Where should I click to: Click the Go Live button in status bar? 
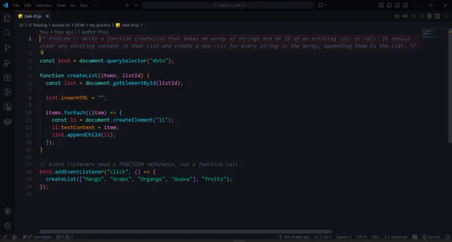click(x=431, y=237)
